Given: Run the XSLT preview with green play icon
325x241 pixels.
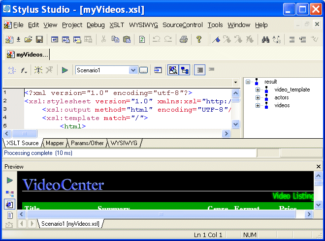Looking at the screenshot, I should point(65,70).
